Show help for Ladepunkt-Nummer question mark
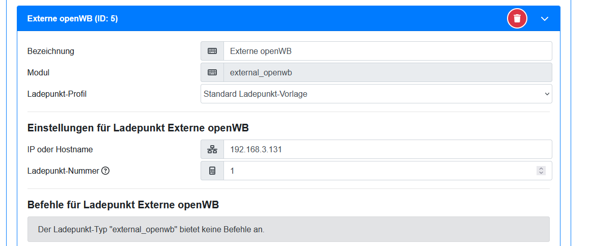Viewport: 590px width, 246px height. 105,171
